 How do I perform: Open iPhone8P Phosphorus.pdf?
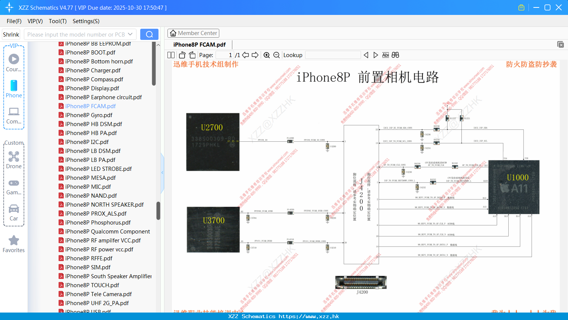click(98, 223)
